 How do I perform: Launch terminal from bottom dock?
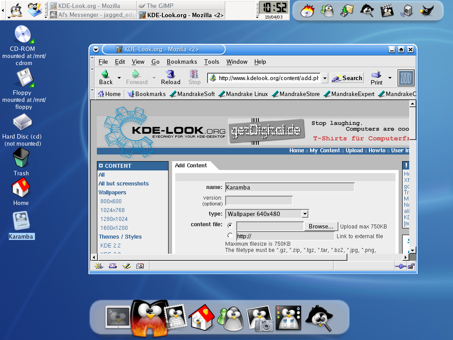[x=118, y=317]
